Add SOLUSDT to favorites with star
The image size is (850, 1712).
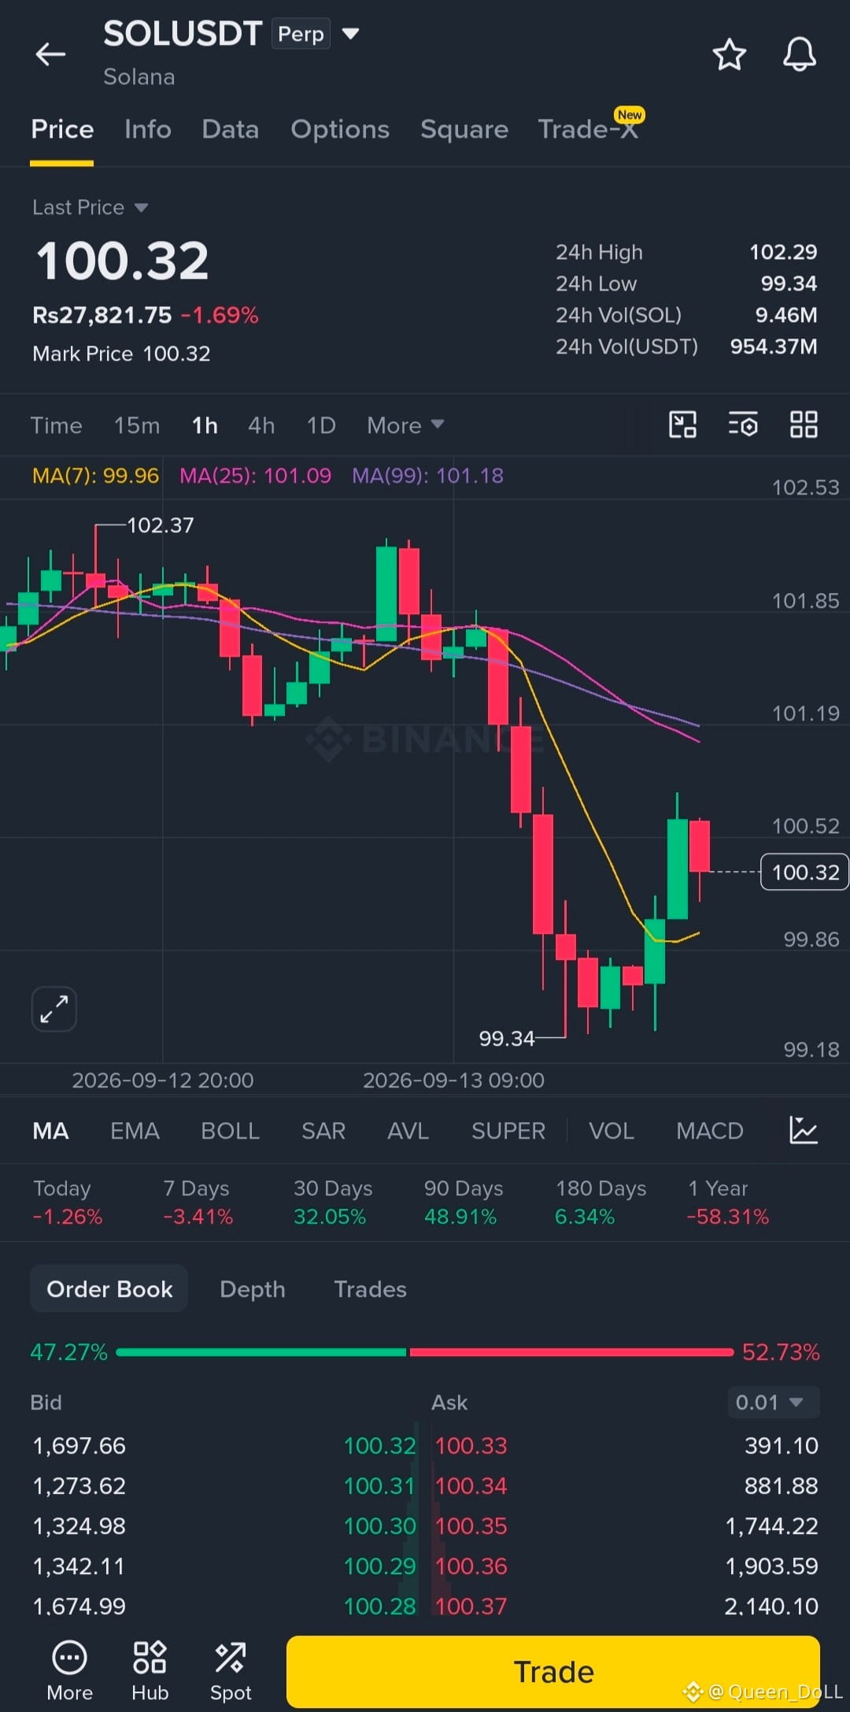pyautogui.click(x=729, y=54)
